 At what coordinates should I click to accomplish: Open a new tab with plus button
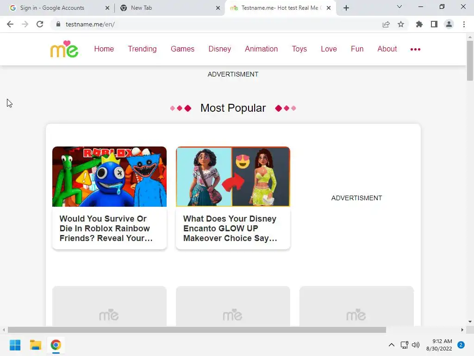pyautogui.click(x=346, y=8)
